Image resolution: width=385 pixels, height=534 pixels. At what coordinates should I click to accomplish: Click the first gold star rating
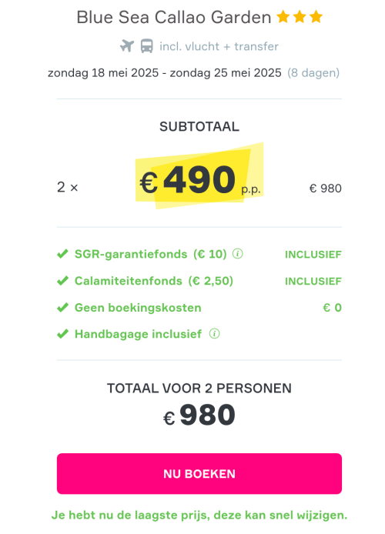click(x=283, y=17)
